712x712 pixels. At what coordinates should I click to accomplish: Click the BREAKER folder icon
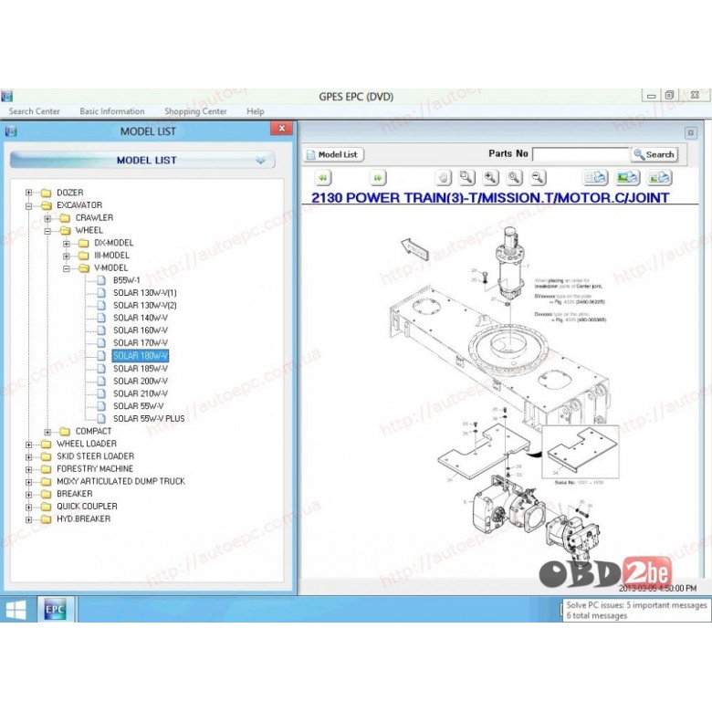pyautogui.click(x=46, y=494)
